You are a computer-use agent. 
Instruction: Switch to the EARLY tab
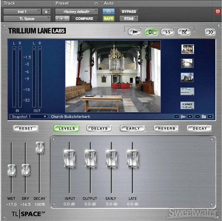click(x=133, y=129)
